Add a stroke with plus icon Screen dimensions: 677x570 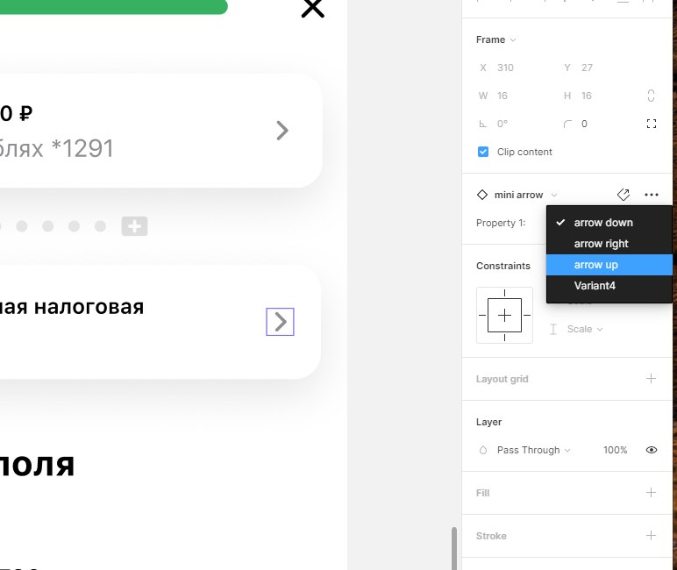click(651, 536)
